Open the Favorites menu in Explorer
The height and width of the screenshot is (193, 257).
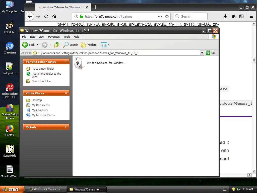tap(54, 37)
